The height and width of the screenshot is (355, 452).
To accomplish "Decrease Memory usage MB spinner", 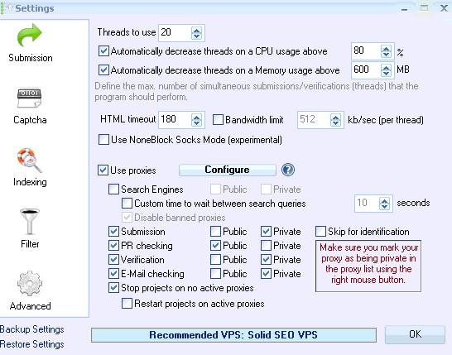I will (386, 74).
